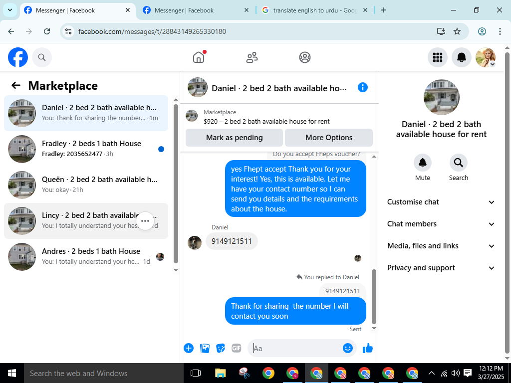Close the translate english to urdu tab
511x383 pixels.
tap(365, 10)
